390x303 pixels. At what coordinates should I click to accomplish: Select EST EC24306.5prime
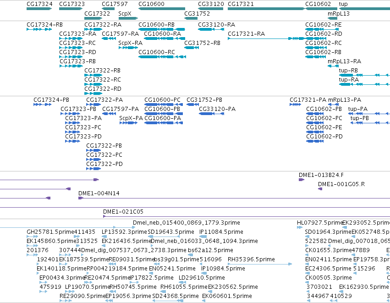(328, 269)
